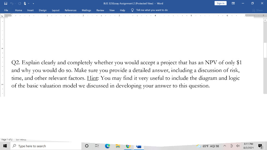
Task: Click the volume icon in the system tray
Action: click(238, 146)
